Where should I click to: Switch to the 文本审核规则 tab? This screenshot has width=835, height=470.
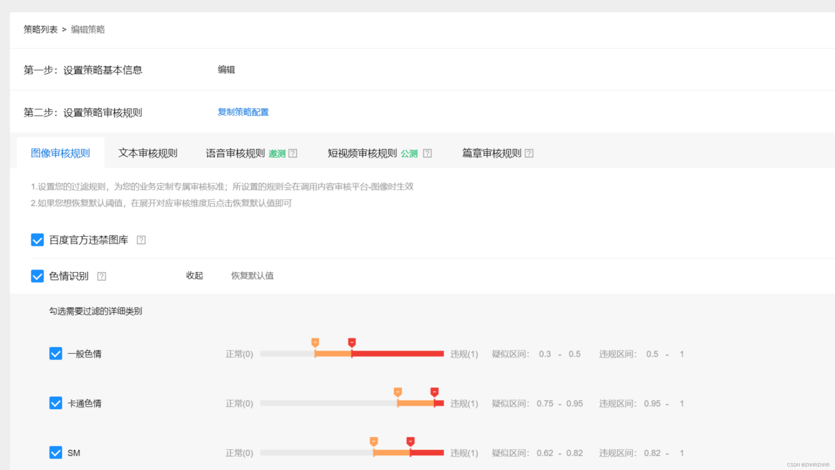[x=148, y=153]
